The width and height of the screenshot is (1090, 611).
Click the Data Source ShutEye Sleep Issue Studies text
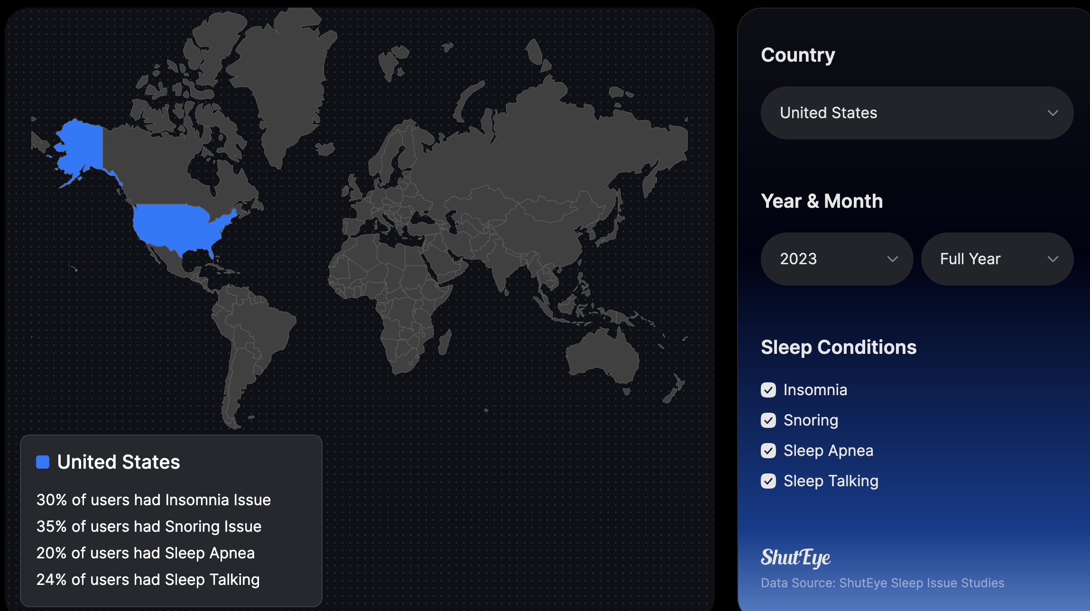pos(882,583)
